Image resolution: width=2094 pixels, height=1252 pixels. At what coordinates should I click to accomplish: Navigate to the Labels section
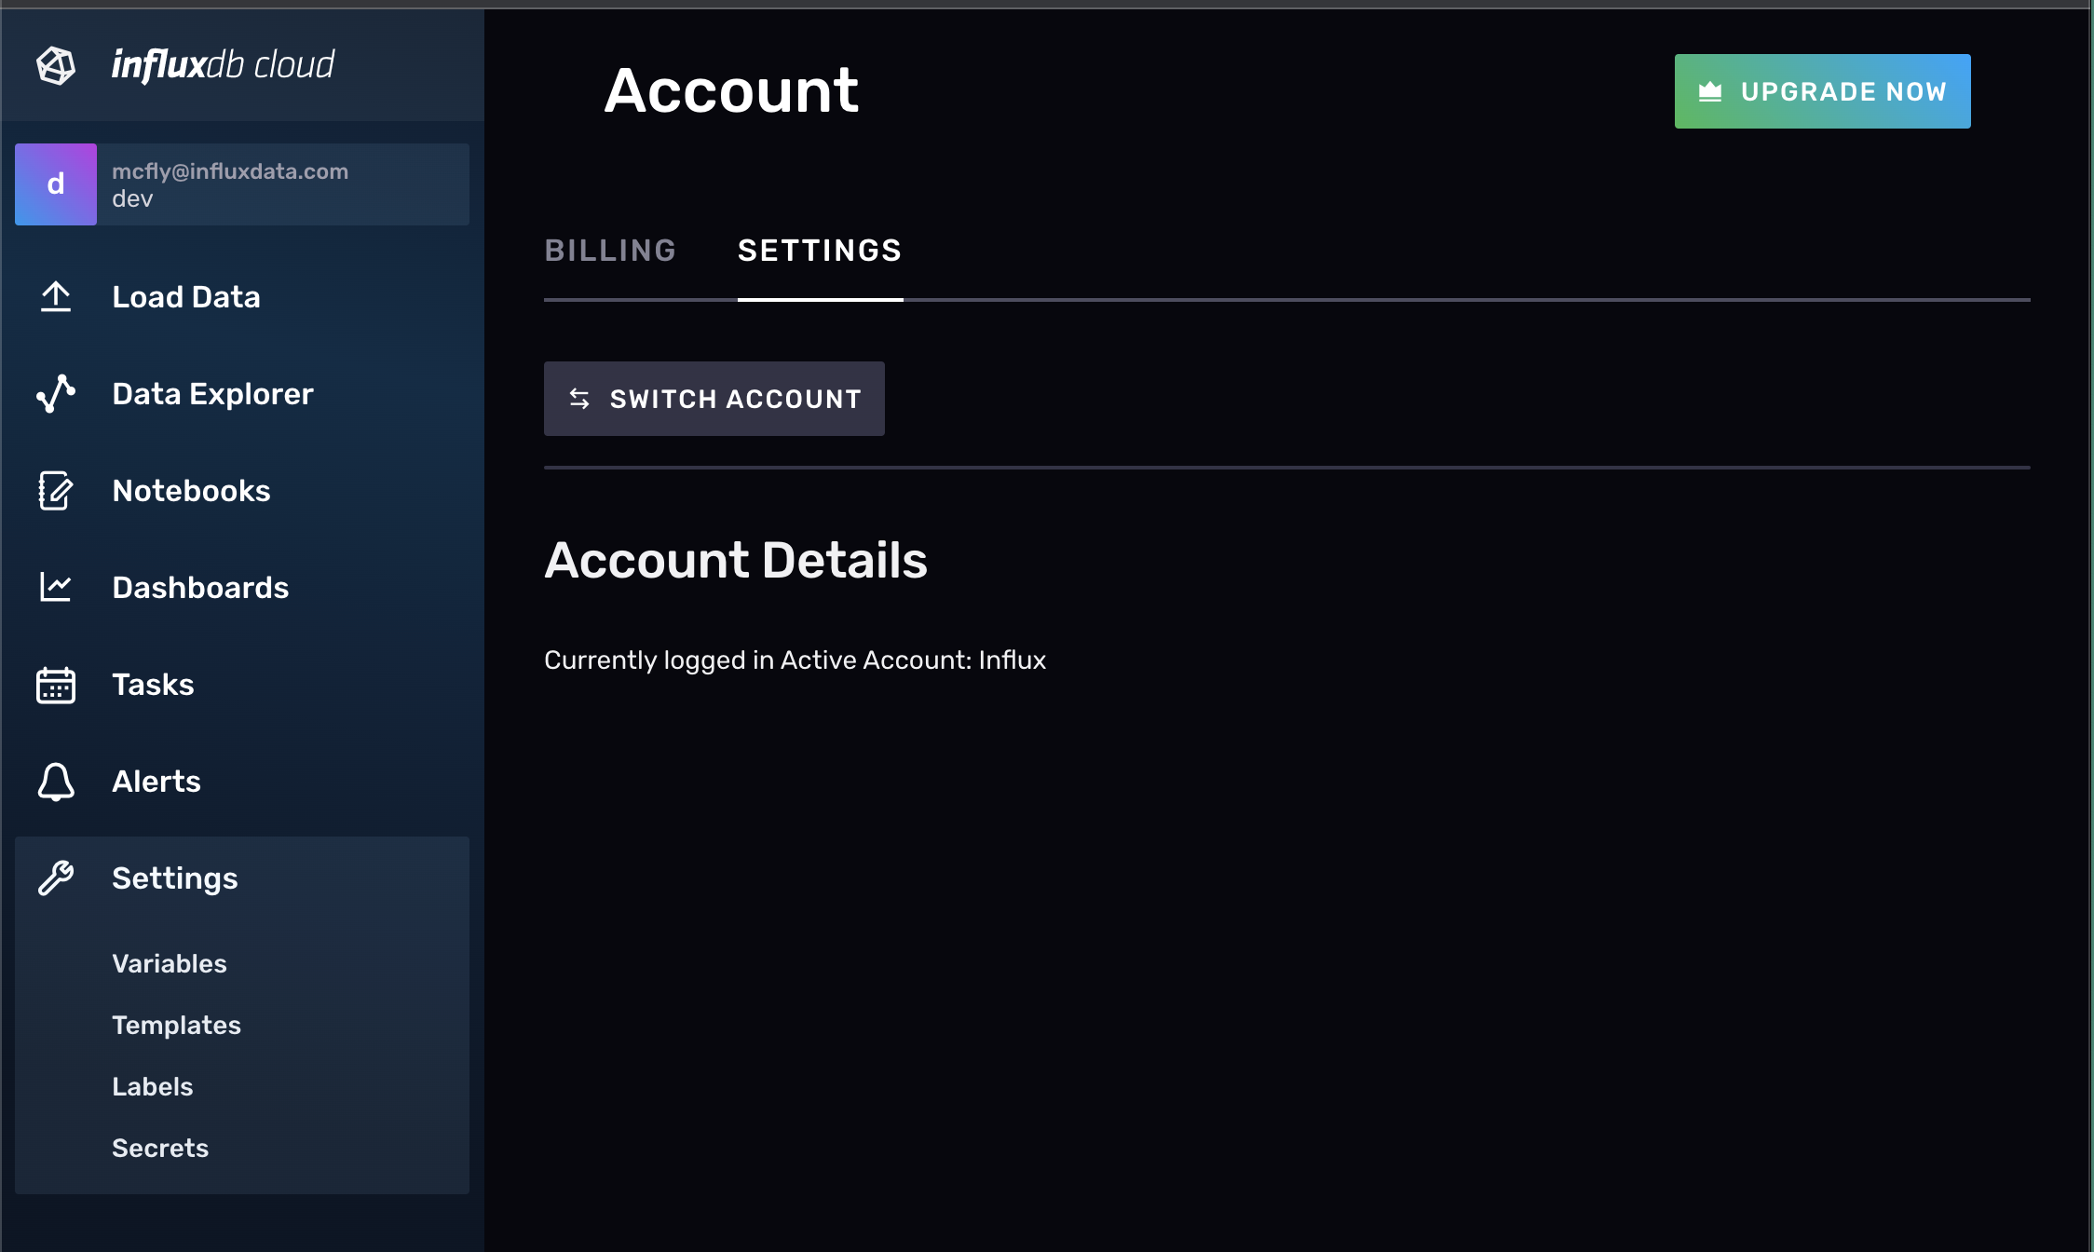click(152, 1086)
